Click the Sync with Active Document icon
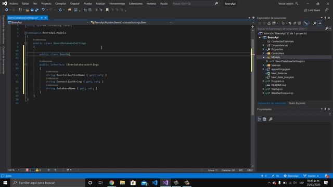Image resolution: width=333 pixels, height=187 pixels. [x=290, y=23]
